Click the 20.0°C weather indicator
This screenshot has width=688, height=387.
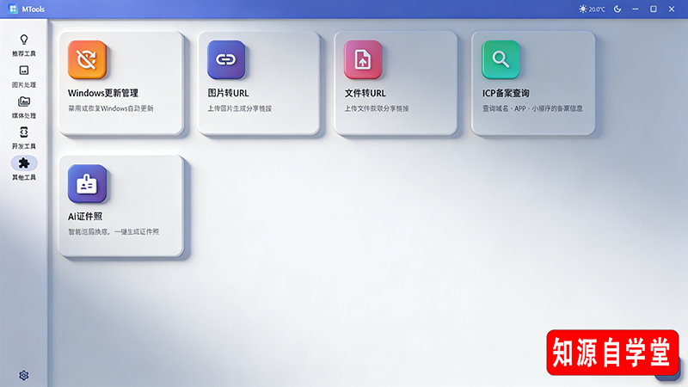593,9
